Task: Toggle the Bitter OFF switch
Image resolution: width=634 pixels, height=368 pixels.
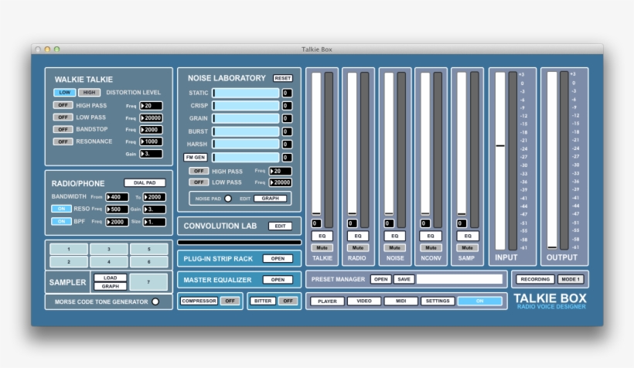Action: [288, 301]
